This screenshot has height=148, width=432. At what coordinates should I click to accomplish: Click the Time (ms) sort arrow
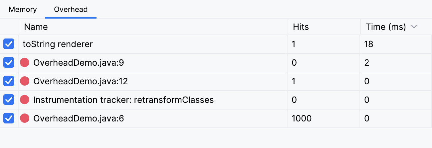click(x=414, y=27)
